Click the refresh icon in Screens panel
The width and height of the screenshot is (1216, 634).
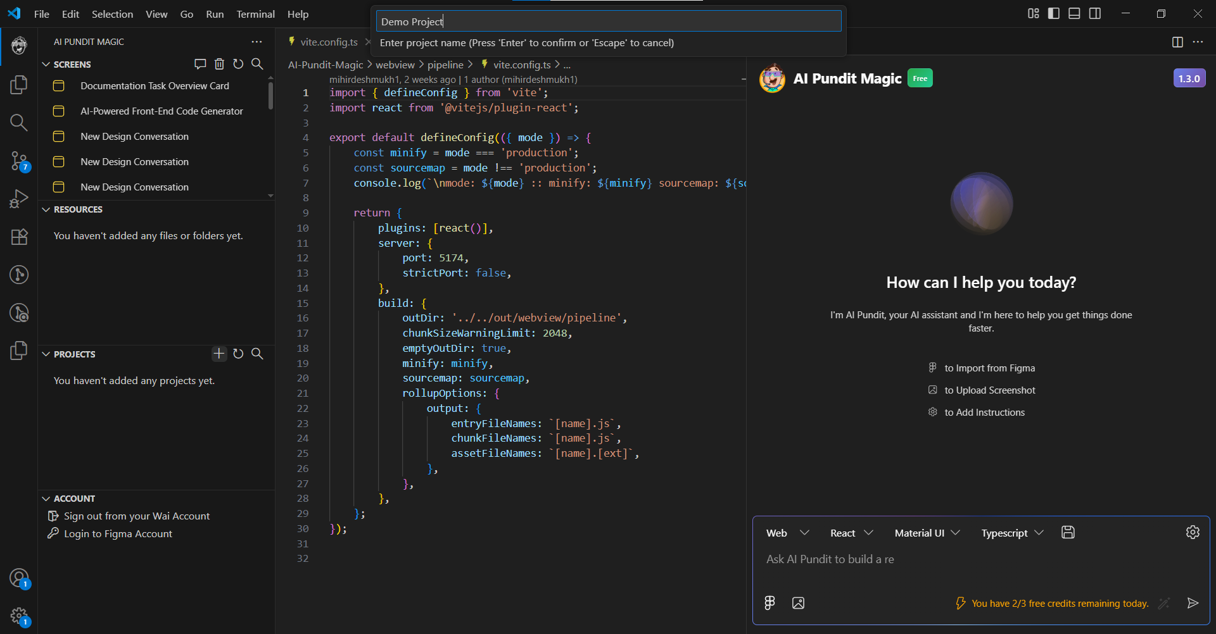pyautogui.click(x=238, y=64)
